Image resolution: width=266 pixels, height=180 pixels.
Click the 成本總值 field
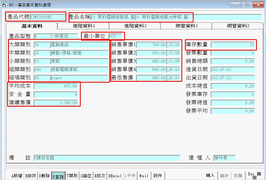tap(233, 86)
